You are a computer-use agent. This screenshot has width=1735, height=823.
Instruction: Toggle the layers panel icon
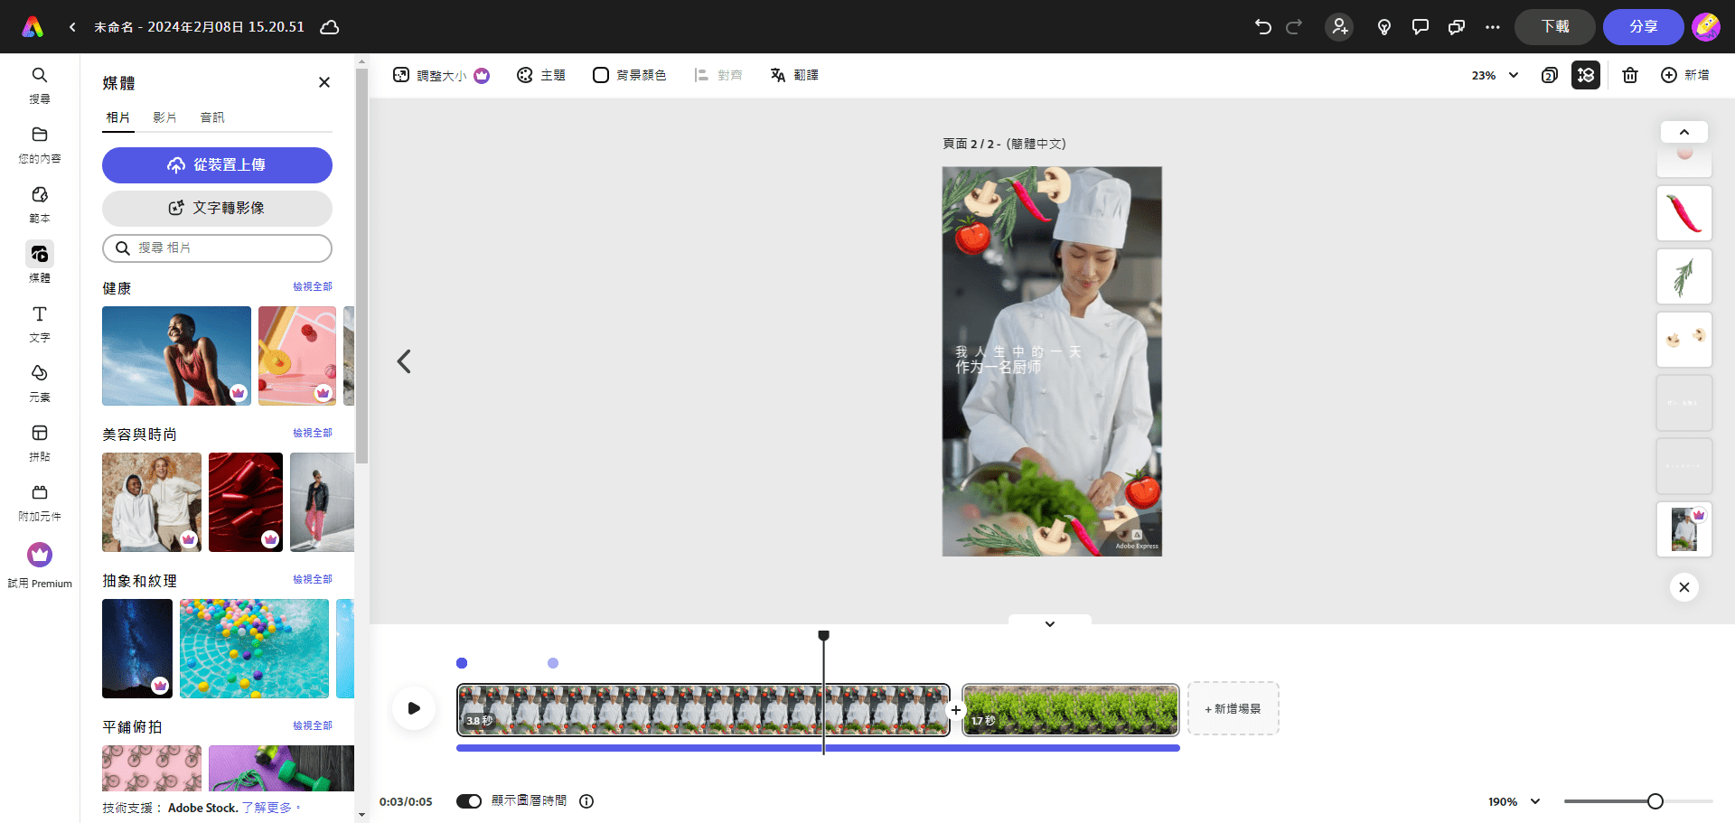tap(1586, 75)
